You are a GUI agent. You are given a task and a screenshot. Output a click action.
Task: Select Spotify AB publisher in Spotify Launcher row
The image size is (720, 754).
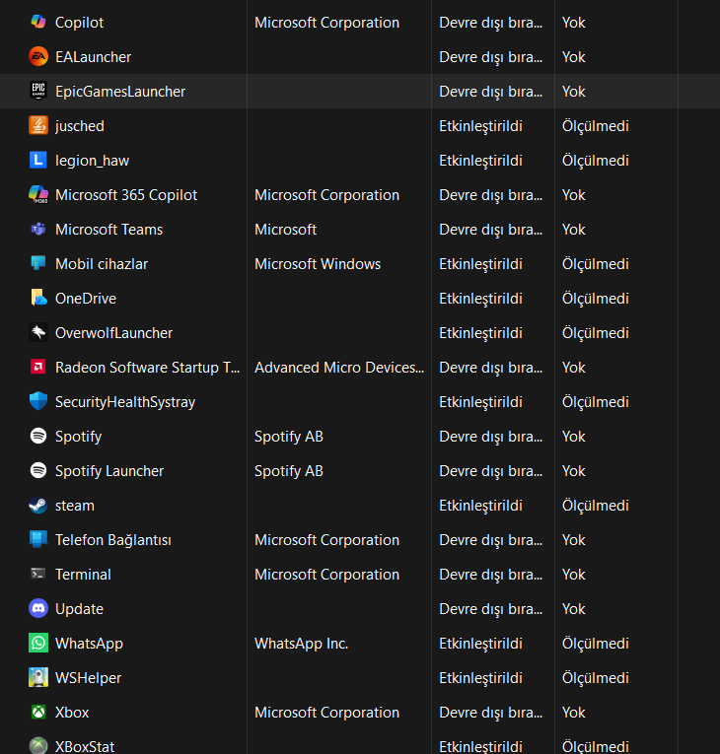tap(289, 471)
